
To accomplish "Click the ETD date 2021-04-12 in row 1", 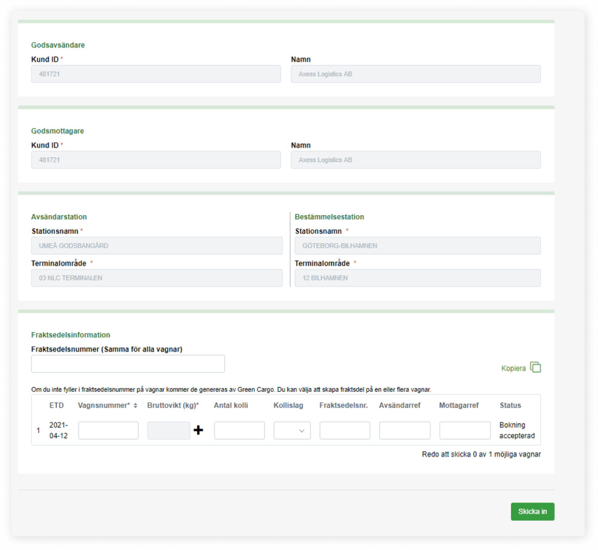I will (x=59, y=430).
